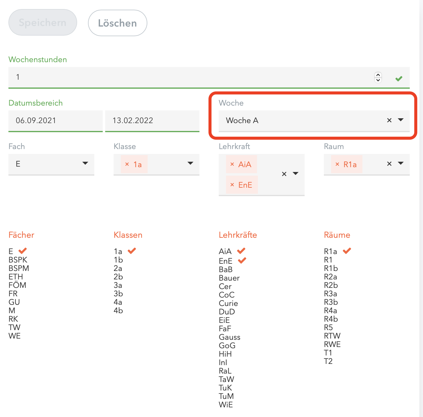Toggle class 1a in Klassen list
This screenshot has width=423, height=417.
tap(118, 251)
